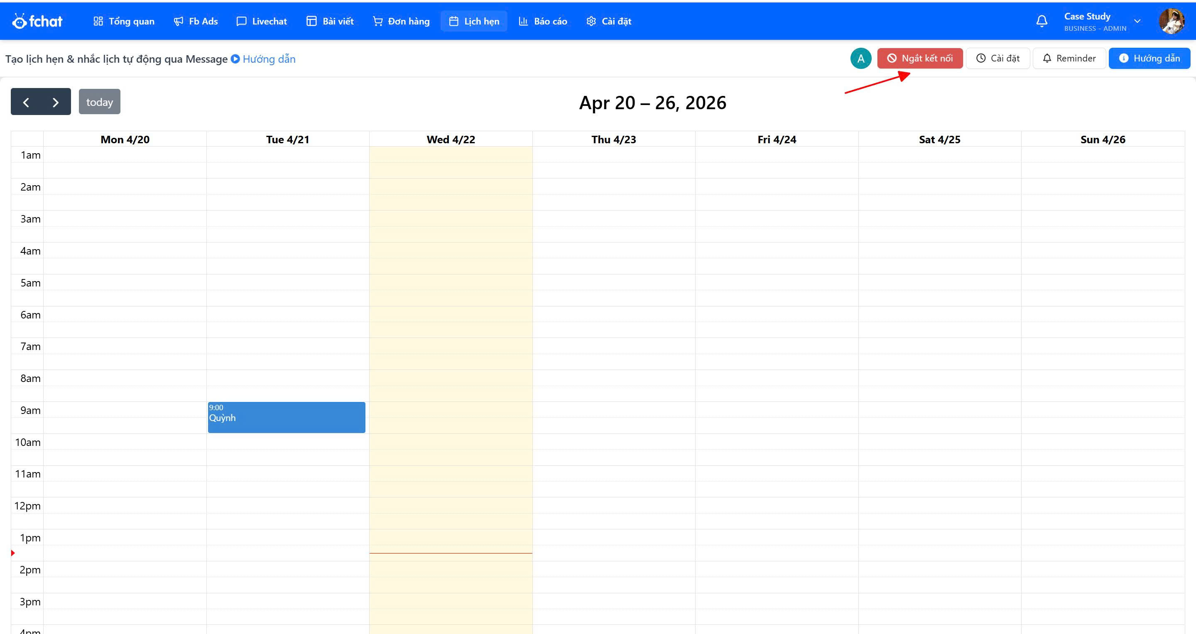Screen dimensions: 1196x634
Task: Open calendar Reminder settings
Action: coord(1069,58)
